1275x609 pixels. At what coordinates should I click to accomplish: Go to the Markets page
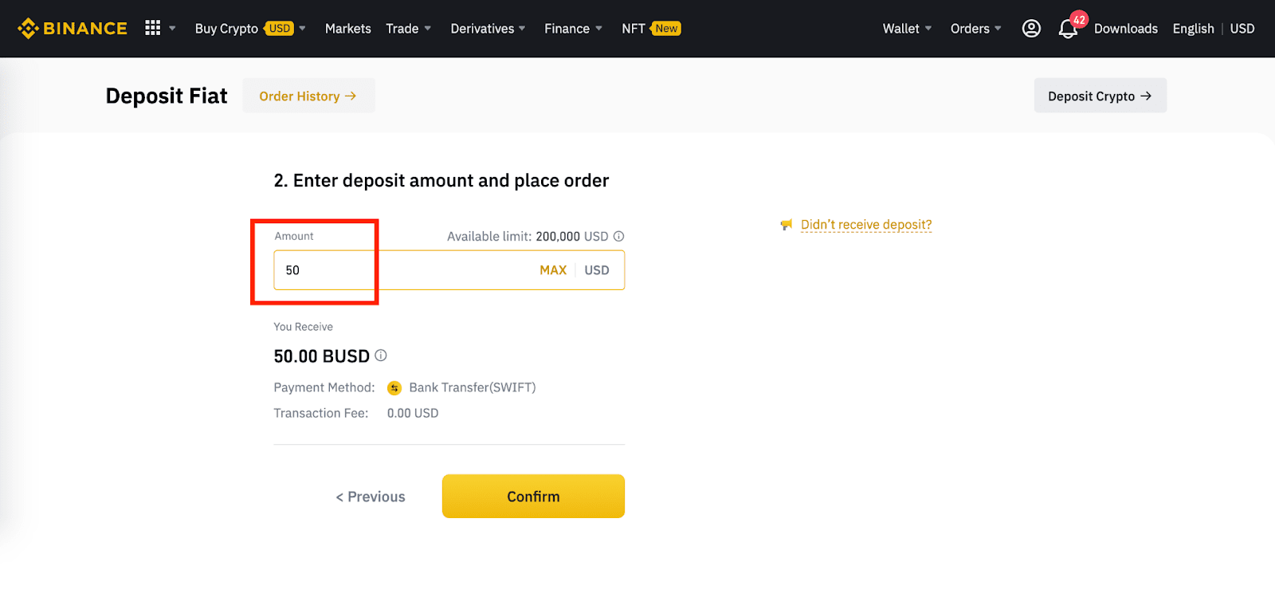point(348,29)
